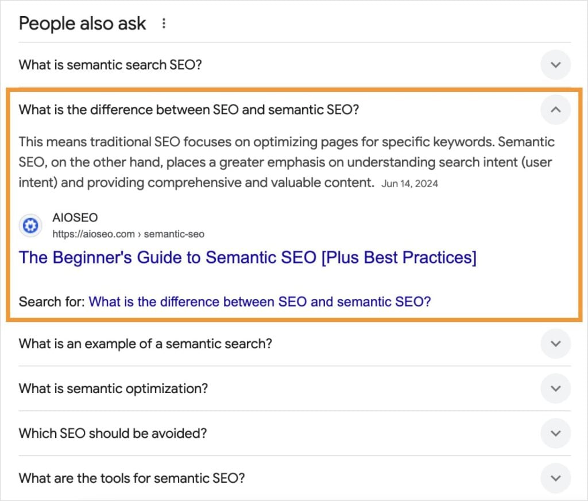Click the AIOSEO site favicon
The image size is (588, 501).
tap(30, 226)
